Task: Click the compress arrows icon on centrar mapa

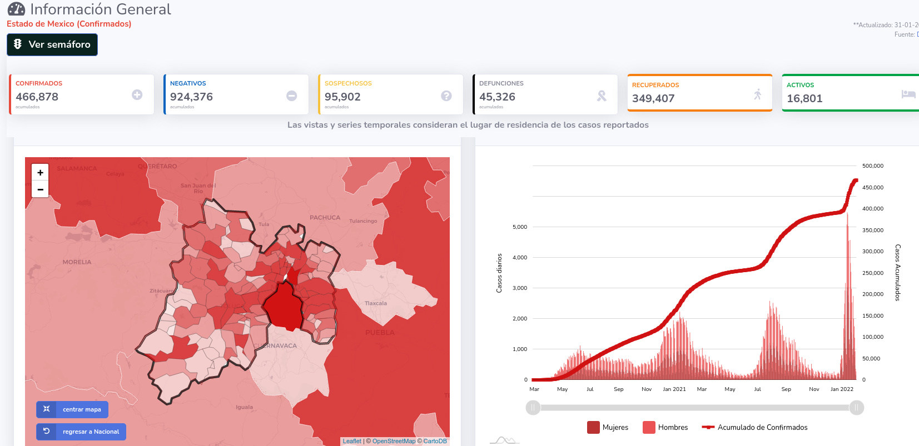Action: click(47, 409)
